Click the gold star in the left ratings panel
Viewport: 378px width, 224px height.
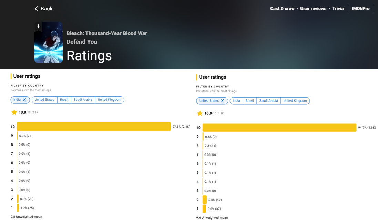pyautogui.click(x=14, y=113)
